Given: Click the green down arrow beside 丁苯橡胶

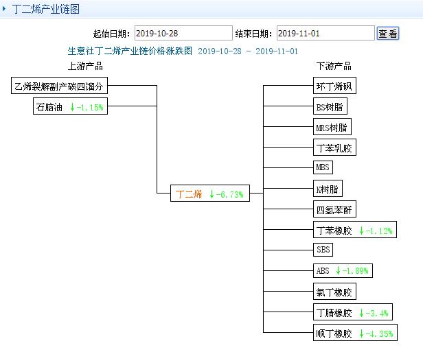Looking at the screenshot, I should 361,231.
